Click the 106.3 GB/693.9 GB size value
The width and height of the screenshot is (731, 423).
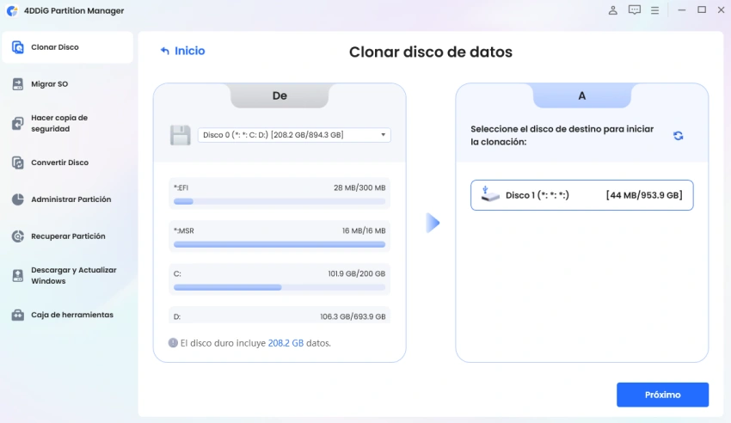pyautogui.click(x=353, y=316)
